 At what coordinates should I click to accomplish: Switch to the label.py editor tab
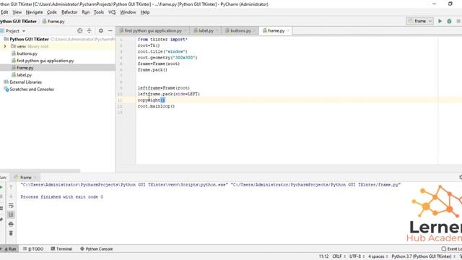click(x=206, y=30)
